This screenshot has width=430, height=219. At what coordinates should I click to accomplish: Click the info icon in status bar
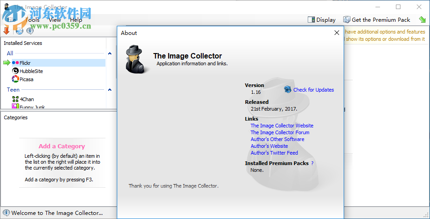6,213
